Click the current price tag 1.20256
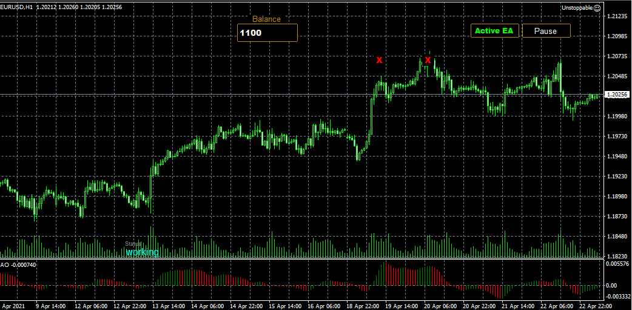This screenshot has width=632, height=310. (x=617, y=95)
